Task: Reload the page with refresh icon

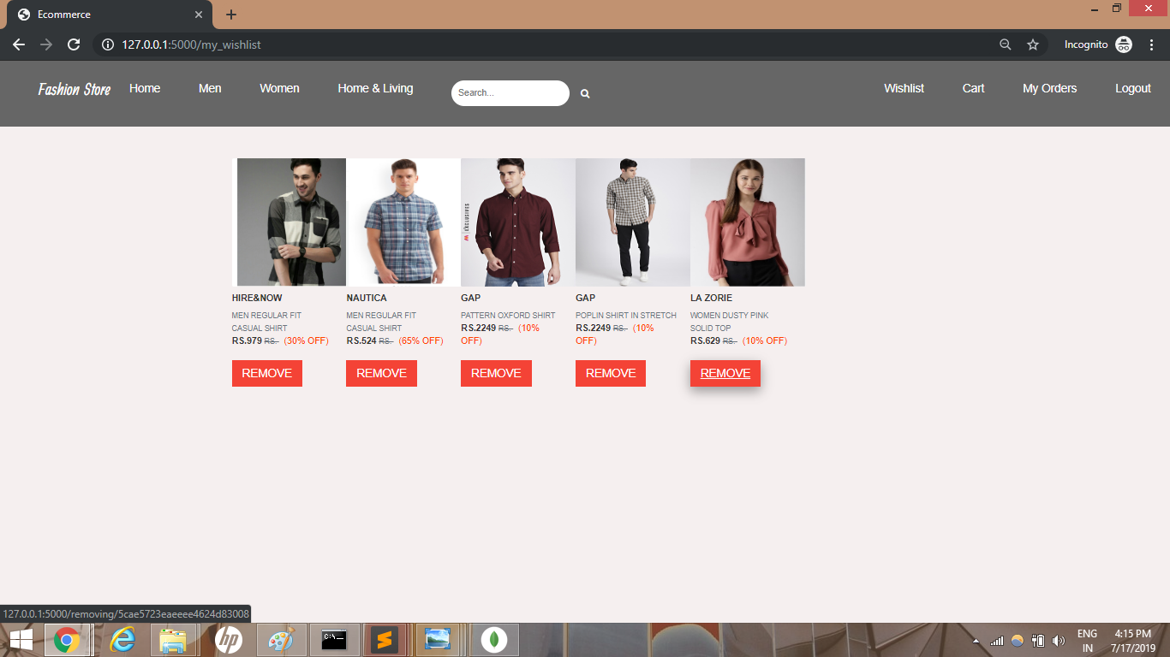Action: pyautogui.click(x=74, y=44)
